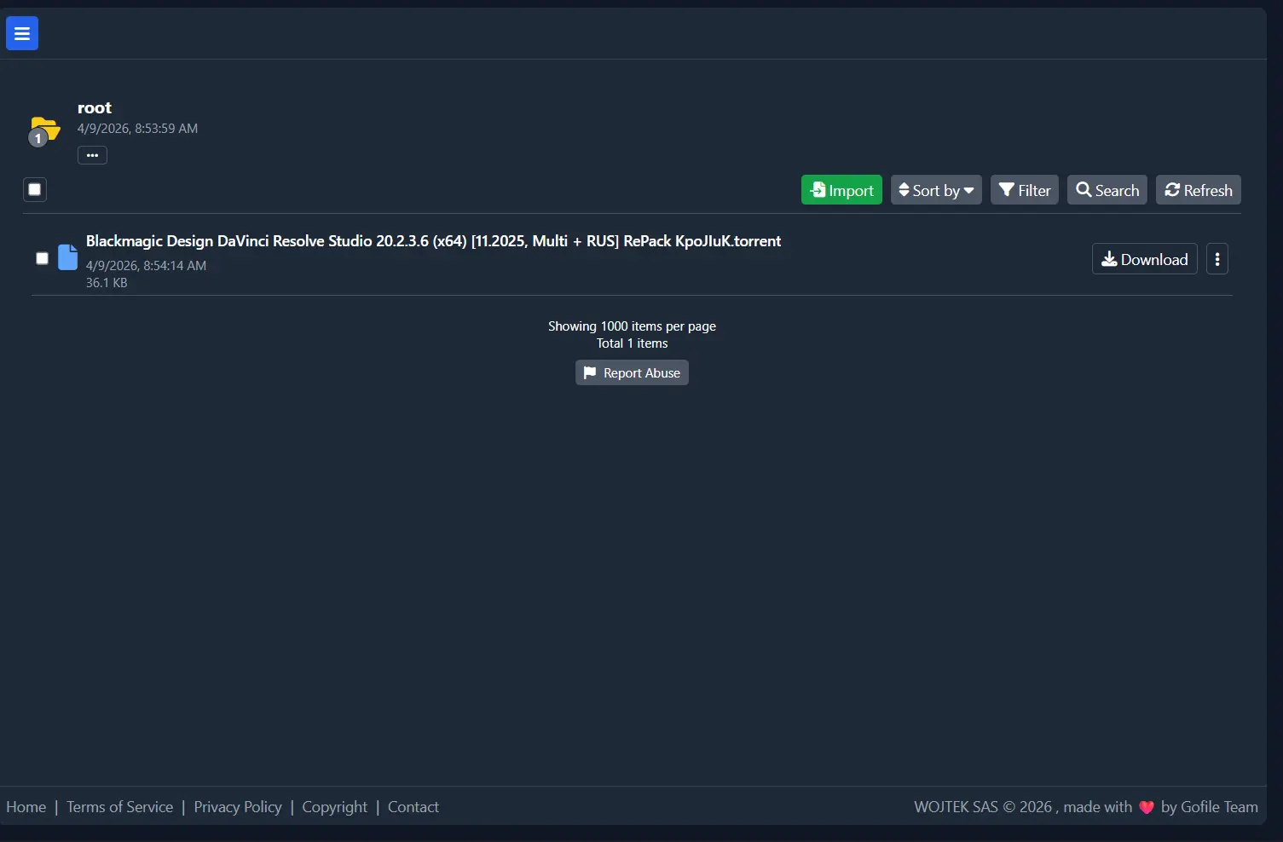Click the '4/9/2026, 8:54:14 AM' file date
The width and height of the screenshot is (1283, 842).
pos(146,266)
